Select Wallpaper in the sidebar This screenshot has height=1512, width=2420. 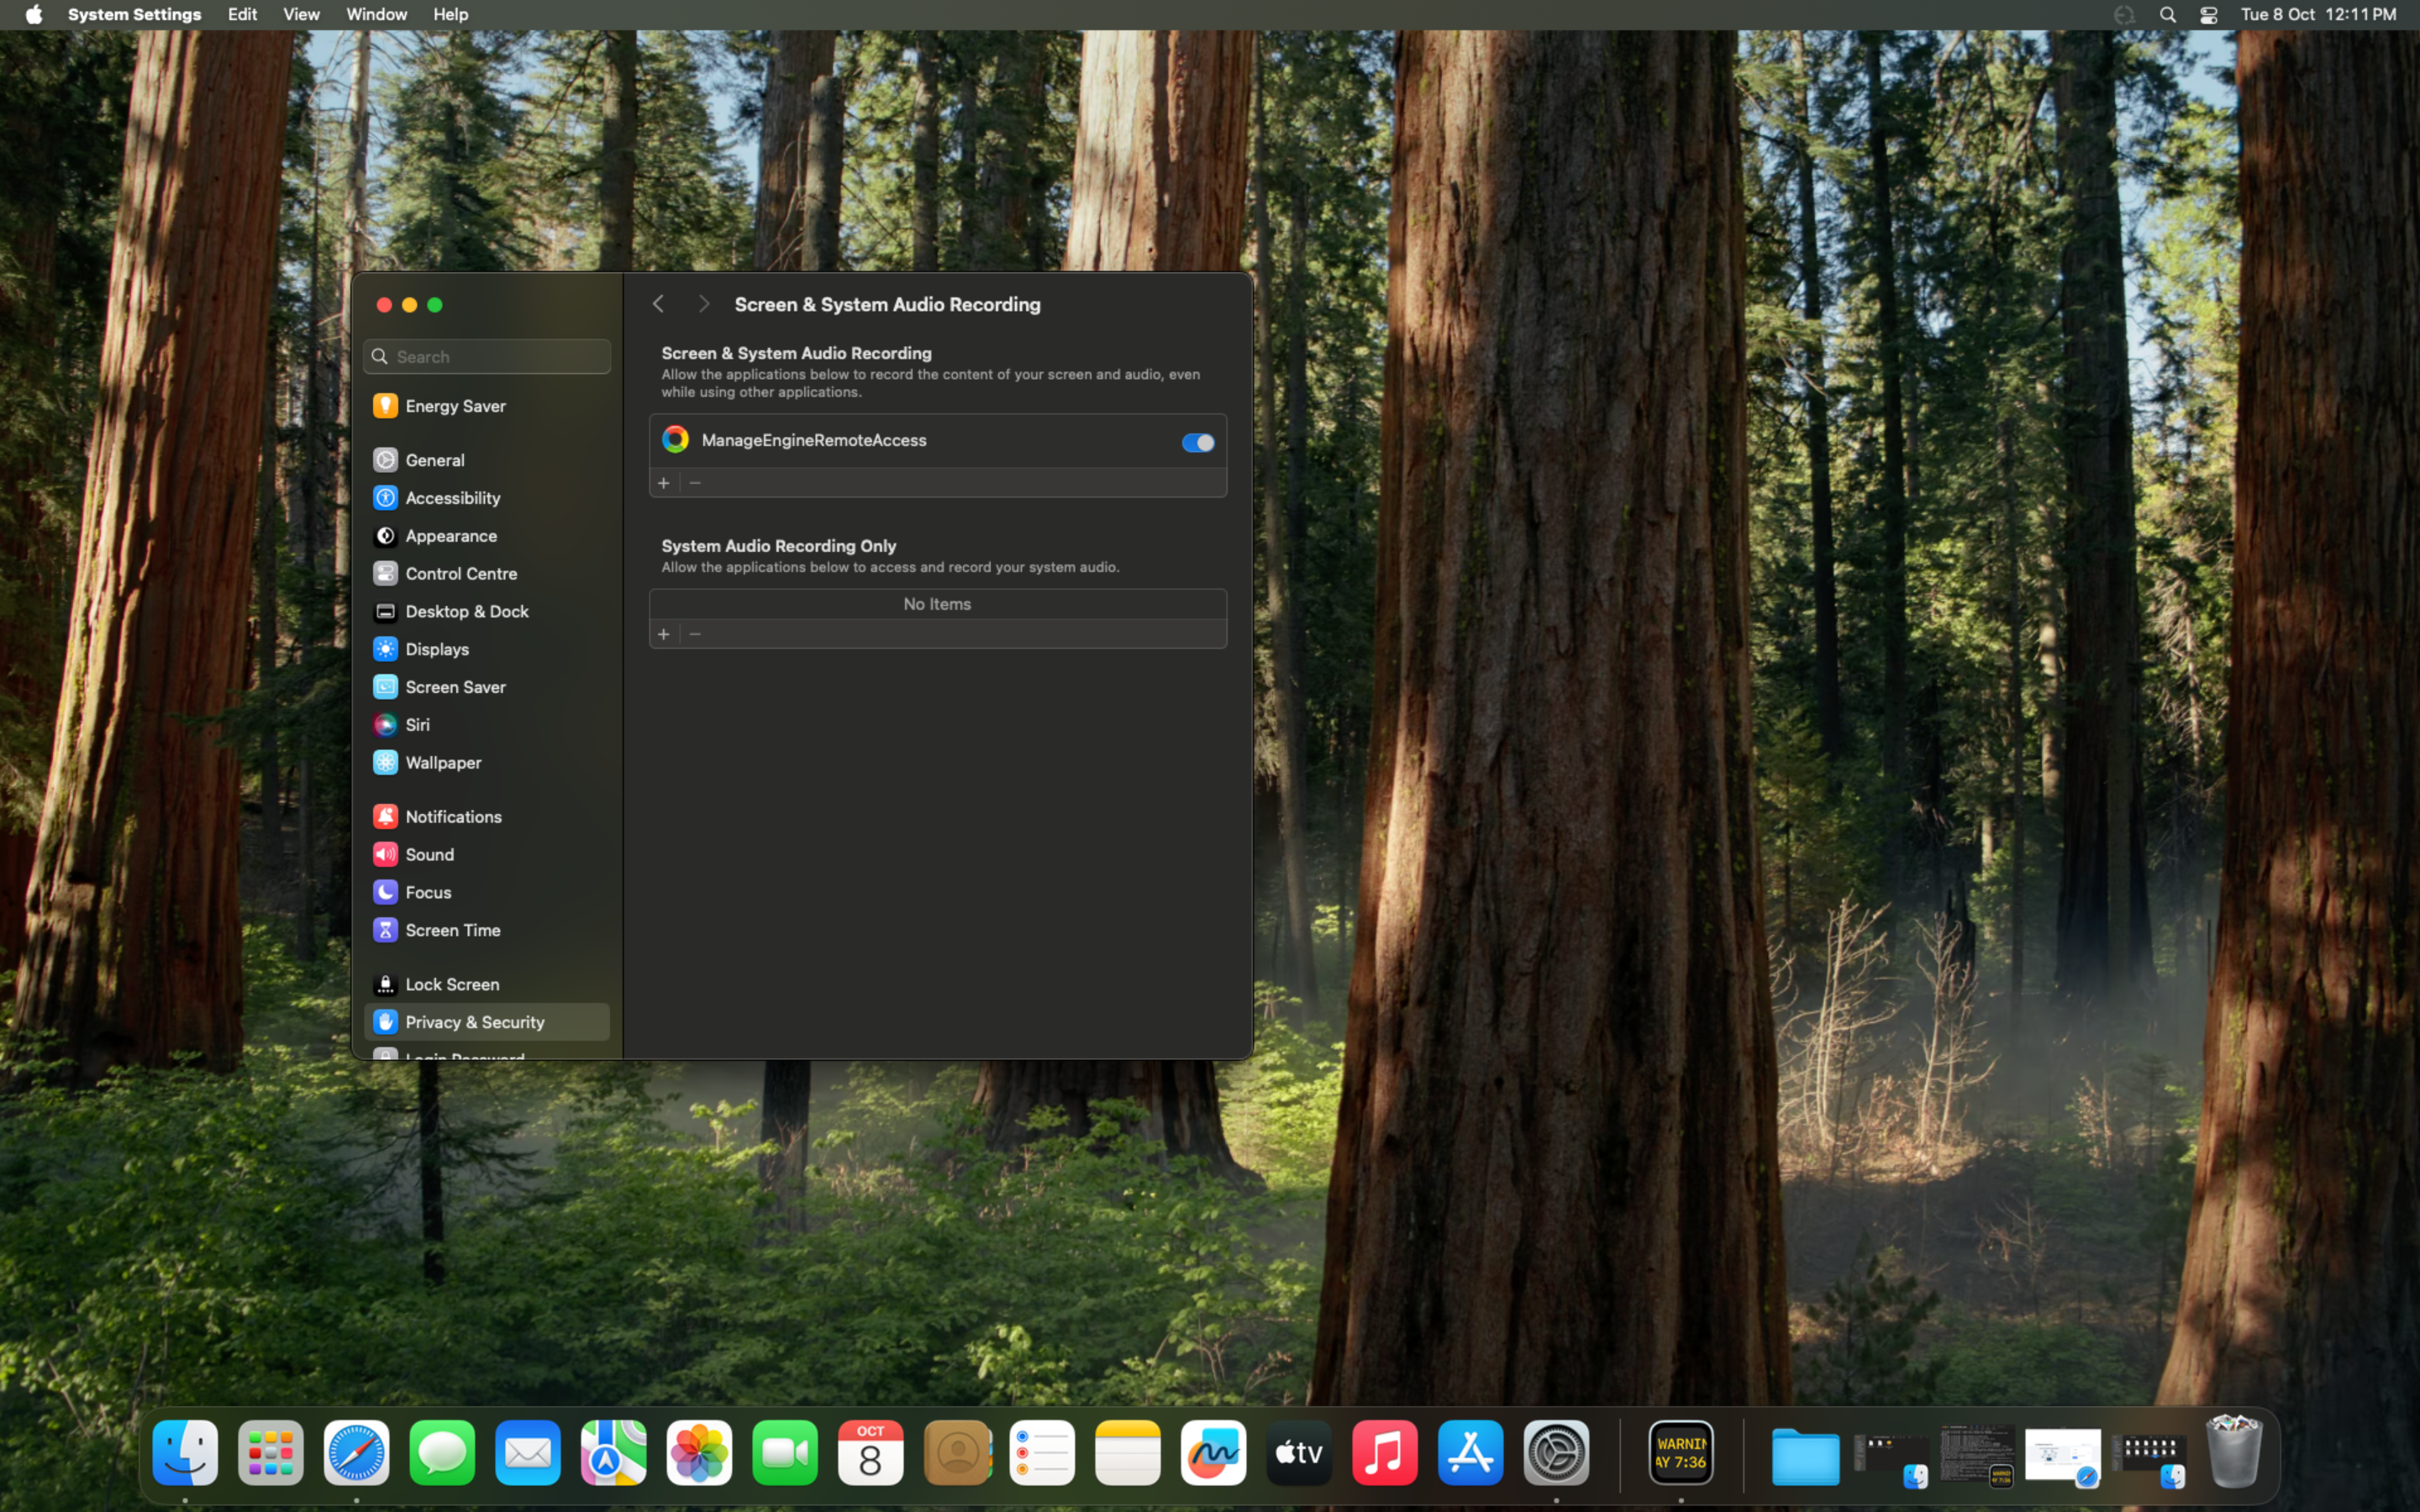click(x=443, y=762)
